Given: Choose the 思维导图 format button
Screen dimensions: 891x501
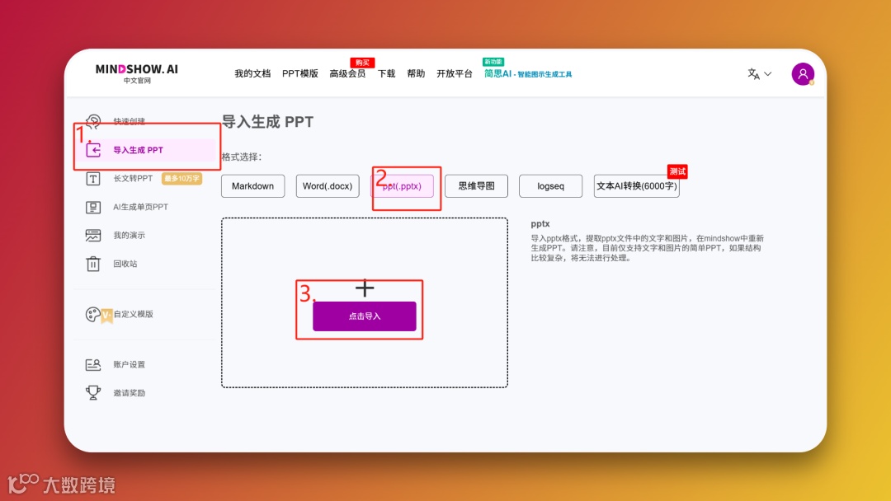Looking at the screenshot, I should pyautogui.click(x=476, y=186).
